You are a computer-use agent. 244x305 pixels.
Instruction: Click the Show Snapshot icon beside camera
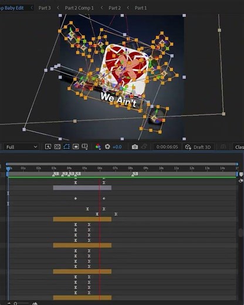[144, 147]
